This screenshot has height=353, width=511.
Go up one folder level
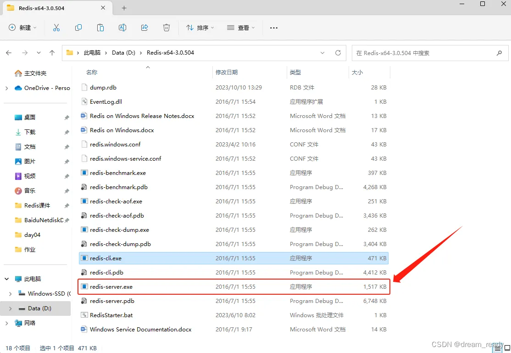(x=52, y=53)
